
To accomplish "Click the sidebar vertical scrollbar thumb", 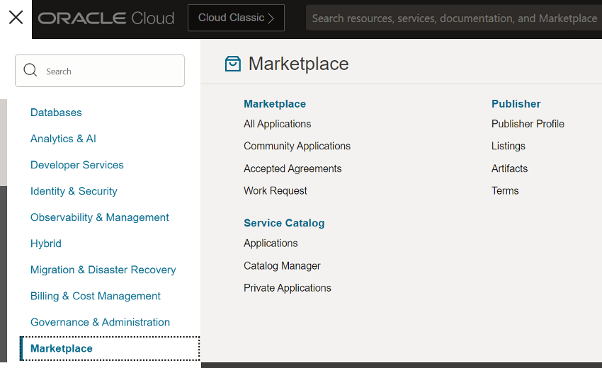I will coord(4,142).
